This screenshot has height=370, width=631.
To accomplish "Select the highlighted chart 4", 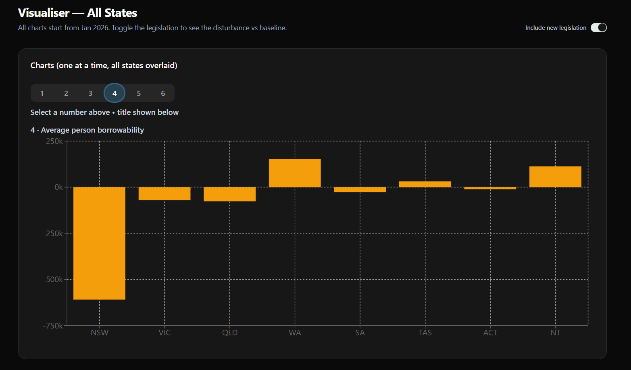I will coord(115,93).
